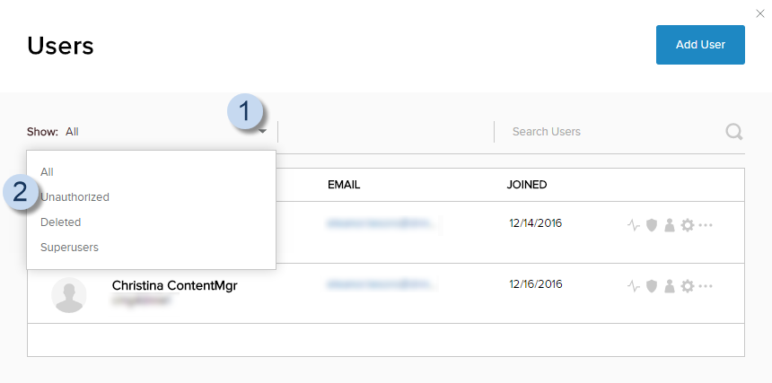Click Christina ContentMgr's avatar thumbnail

pyautogui.click(x=69, y=294)
